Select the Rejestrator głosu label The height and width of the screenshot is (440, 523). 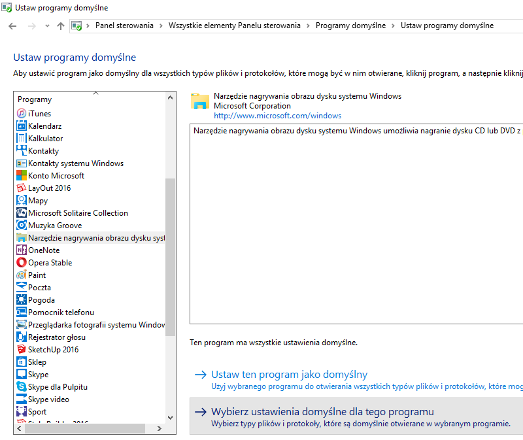point(57,337)
